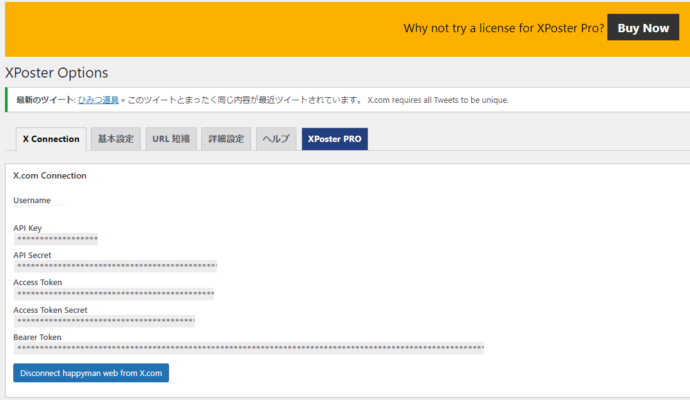The width and height of the screenshot is (690, 400).
Task: Open the ヘルプ tab
Action: [x=276, y=139]
